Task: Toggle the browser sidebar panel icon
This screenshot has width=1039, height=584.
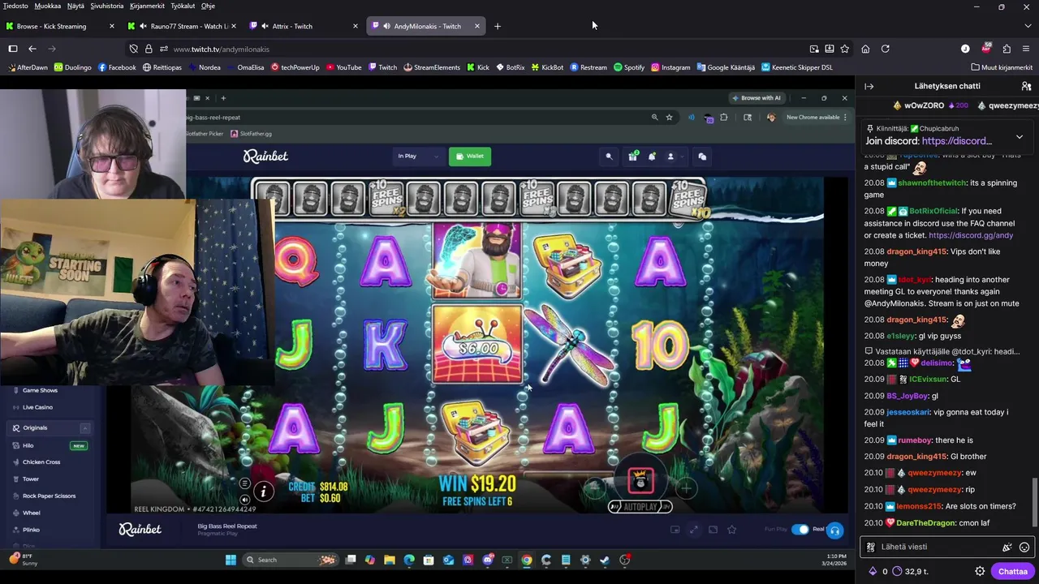Action: pos(13,49)
